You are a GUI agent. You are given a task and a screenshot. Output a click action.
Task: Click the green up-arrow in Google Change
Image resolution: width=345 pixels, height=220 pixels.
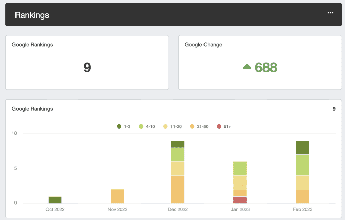click(247, 66)
